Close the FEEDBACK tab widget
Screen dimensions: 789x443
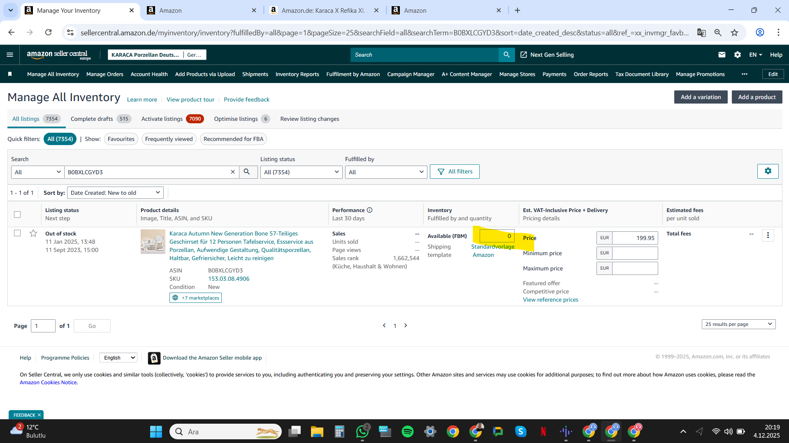39,415
